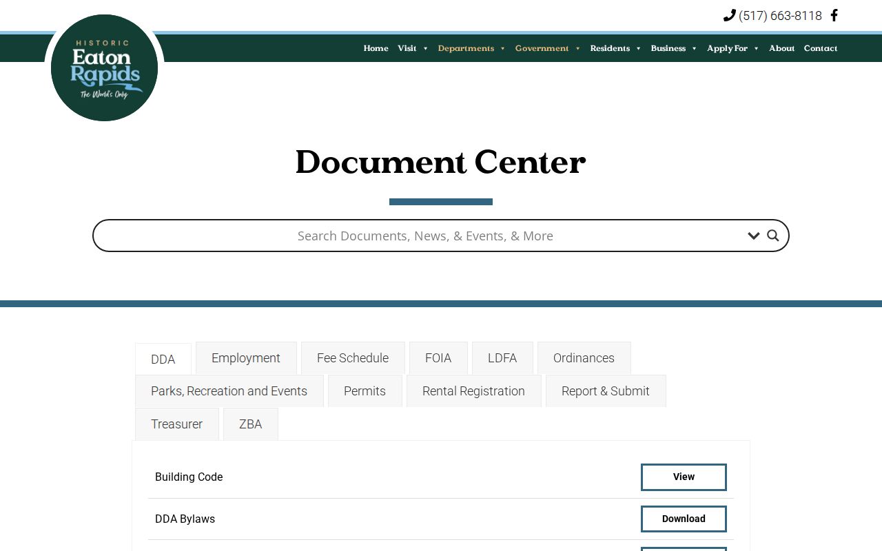The width and height of the screenshot is (882, 551).
Task: Open the LDFA tab
Action: [x=502, y=358]
